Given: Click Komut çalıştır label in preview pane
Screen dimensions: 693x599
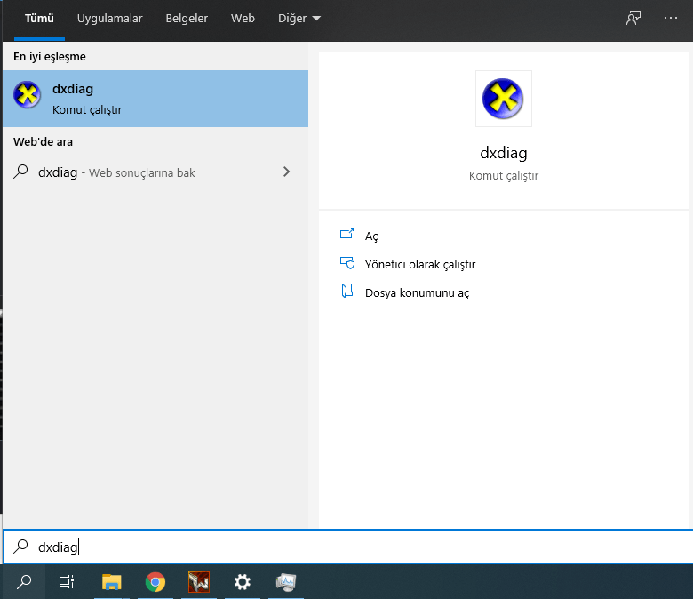Looking at the screenshot, I should point(504,175).
